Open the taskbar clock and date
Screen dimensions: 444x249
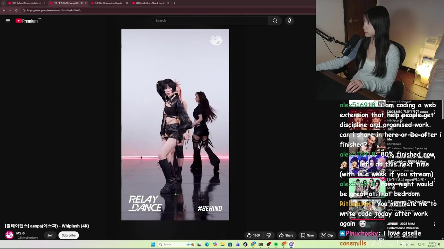click(x=433, y=245)
